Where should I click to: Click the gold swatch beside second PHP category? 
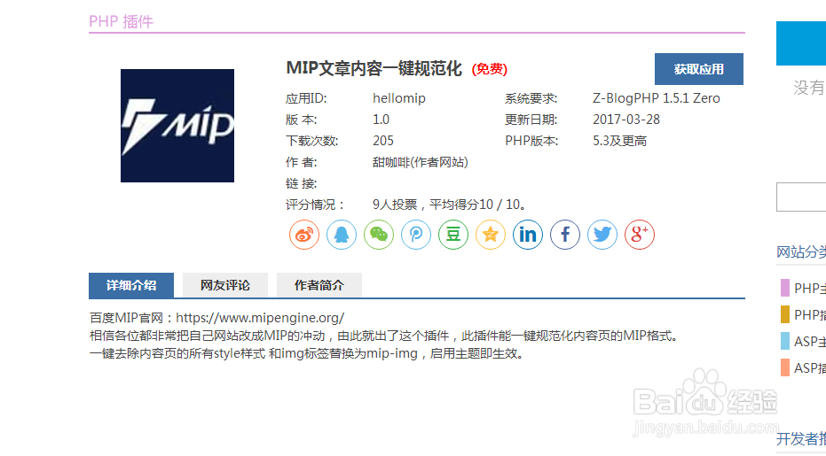(785, 314)
